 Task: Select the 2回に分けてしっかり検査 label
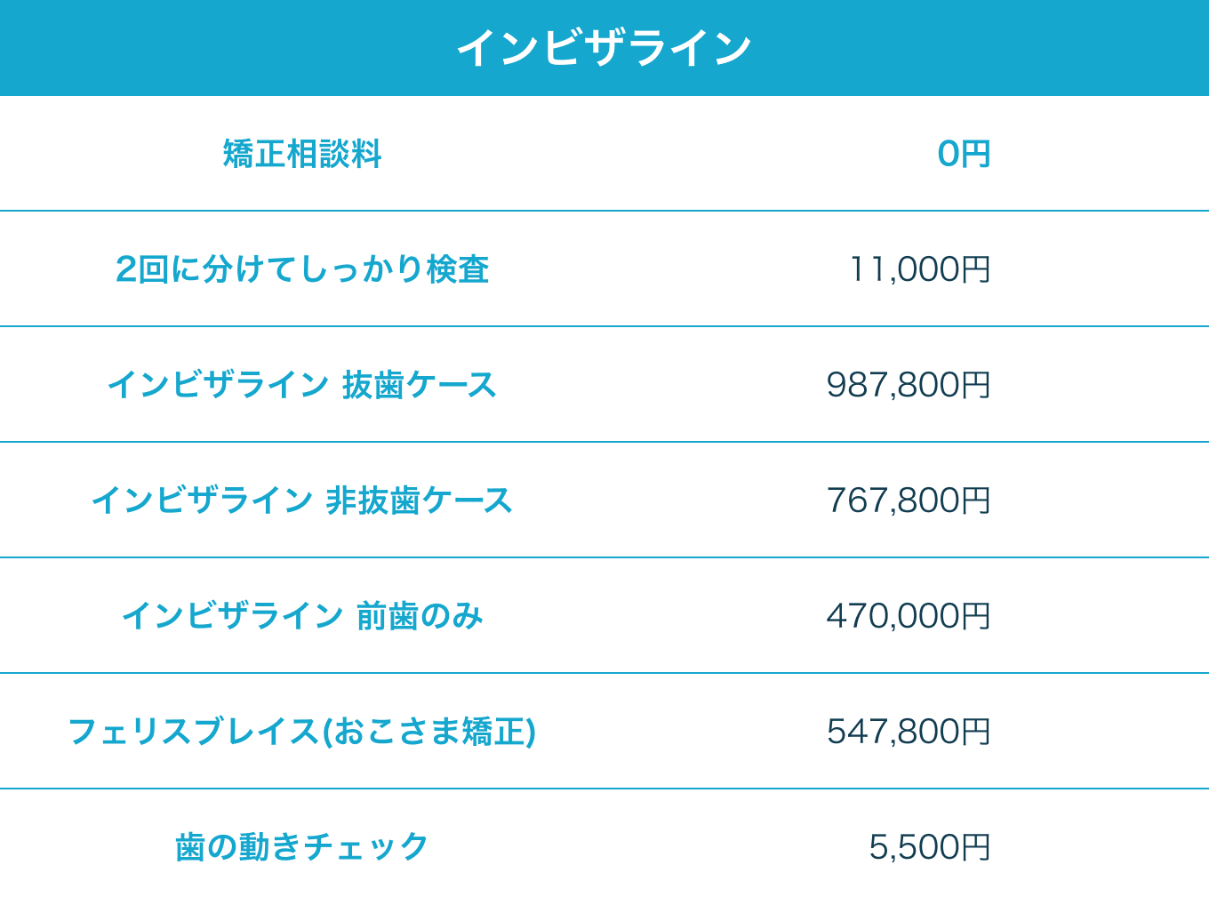302,269
